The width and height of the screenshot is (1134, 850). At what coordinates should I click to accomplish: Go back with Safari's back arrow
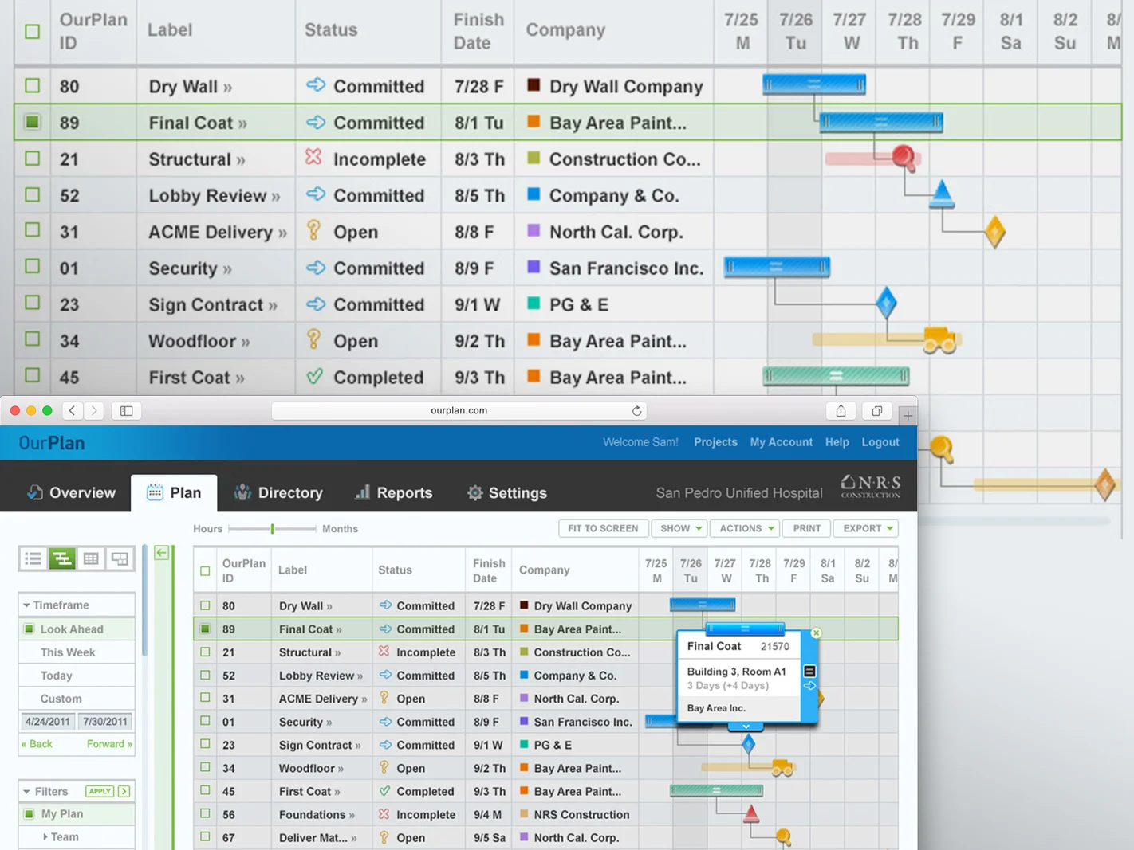tap(73, 411)
